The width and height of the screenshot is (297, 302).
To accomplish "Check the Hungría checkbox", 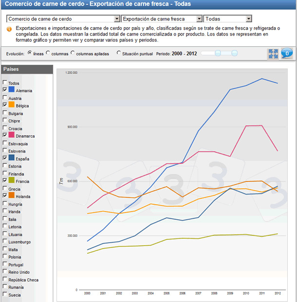I will pyautogui.click(x=5, y=203).
